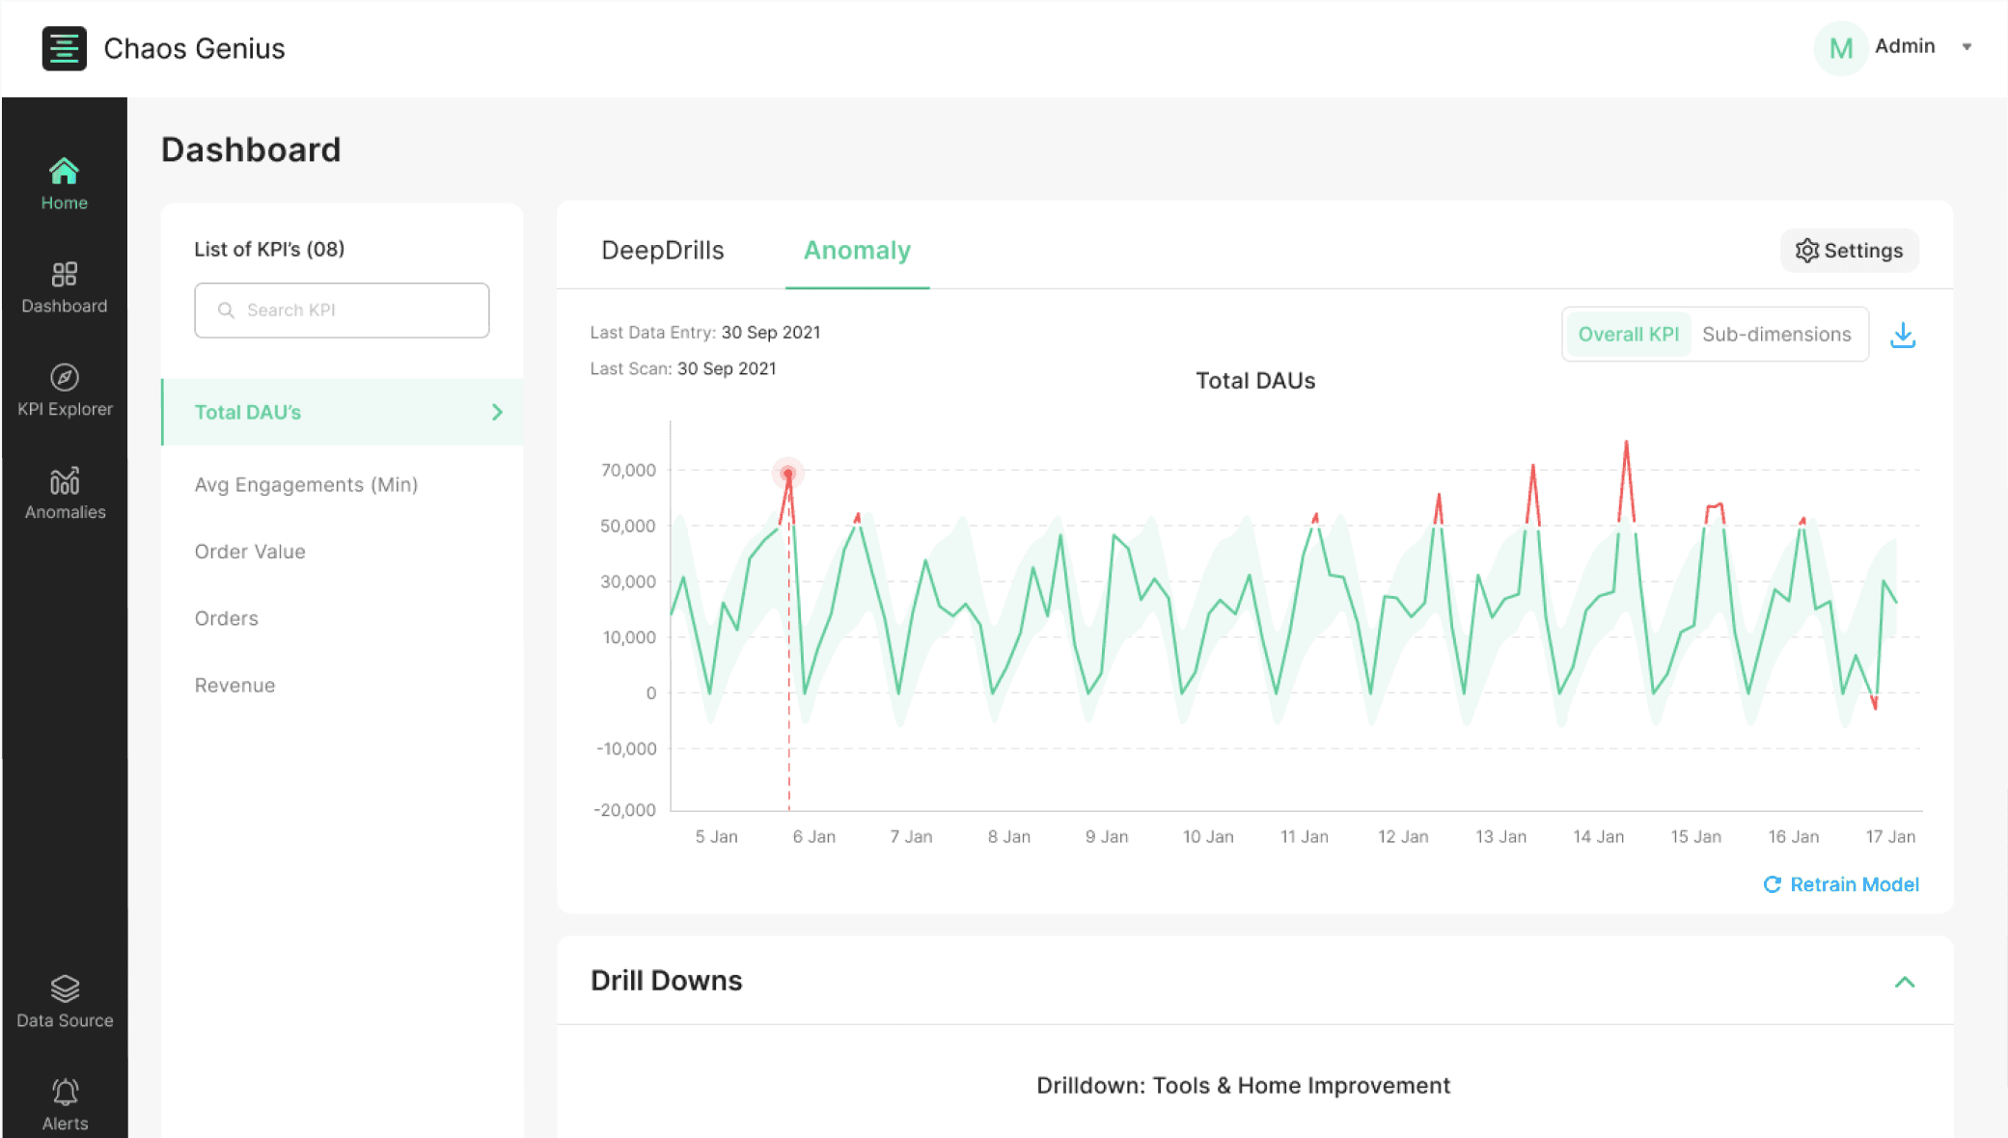Select the Revenue KPI

pos(234,685)
